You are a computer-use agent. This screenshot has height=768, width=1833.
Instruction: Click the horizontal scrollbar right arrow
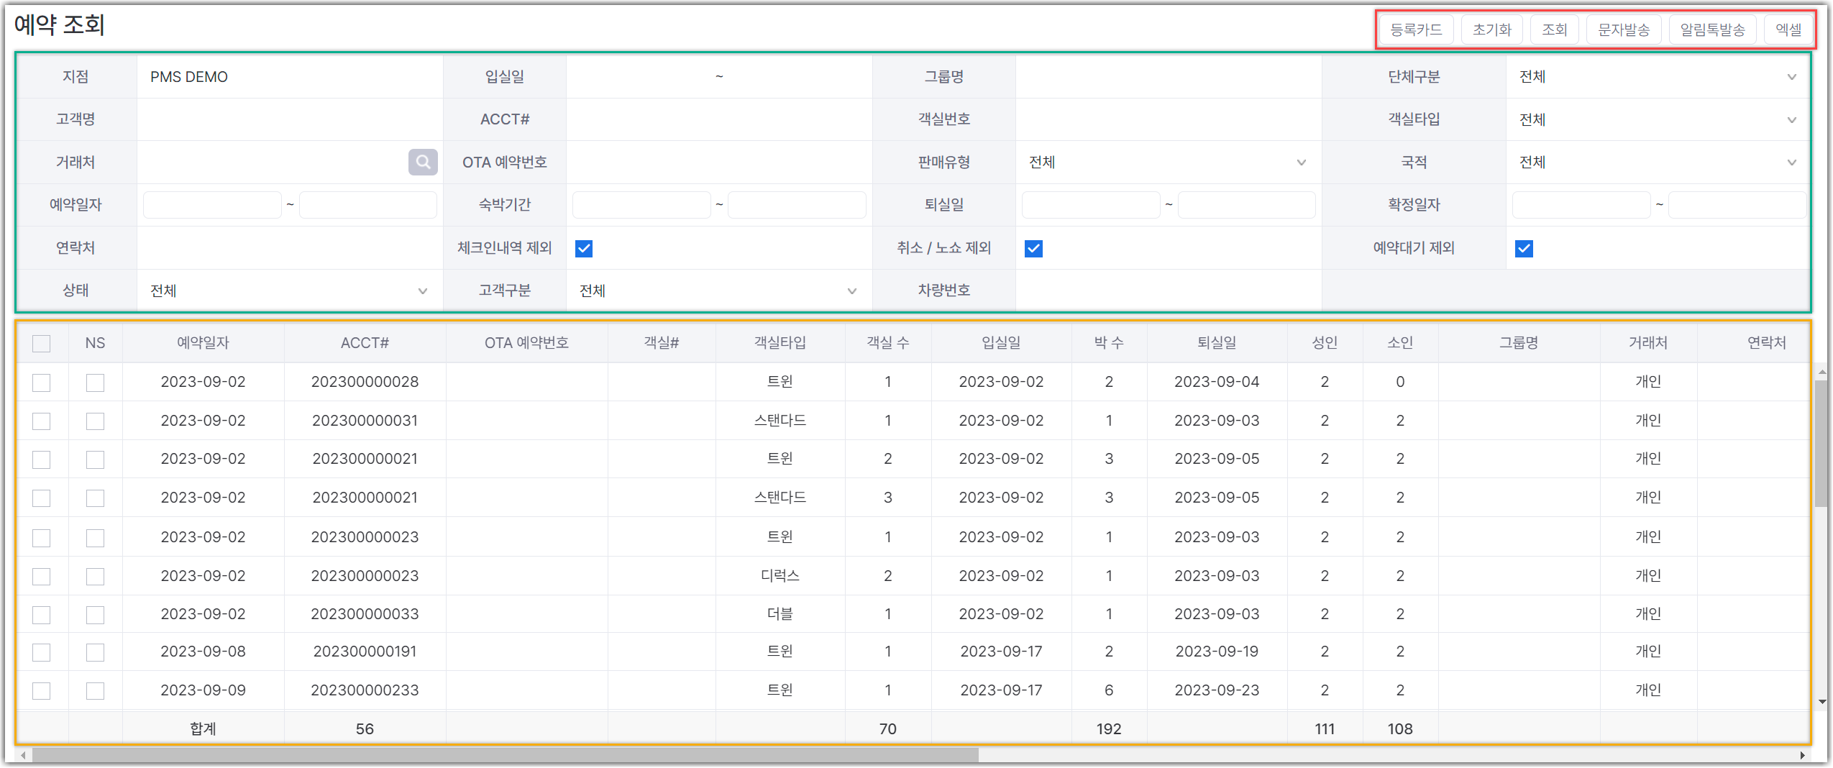1802,755
